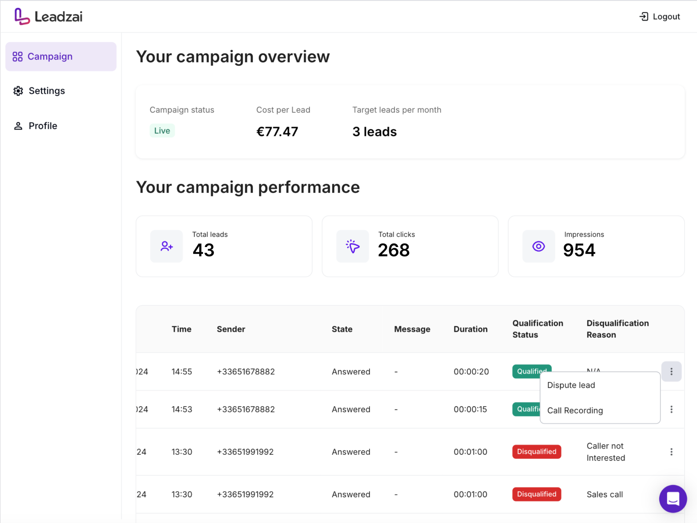Click the Profile person icon

coord(18,126)
